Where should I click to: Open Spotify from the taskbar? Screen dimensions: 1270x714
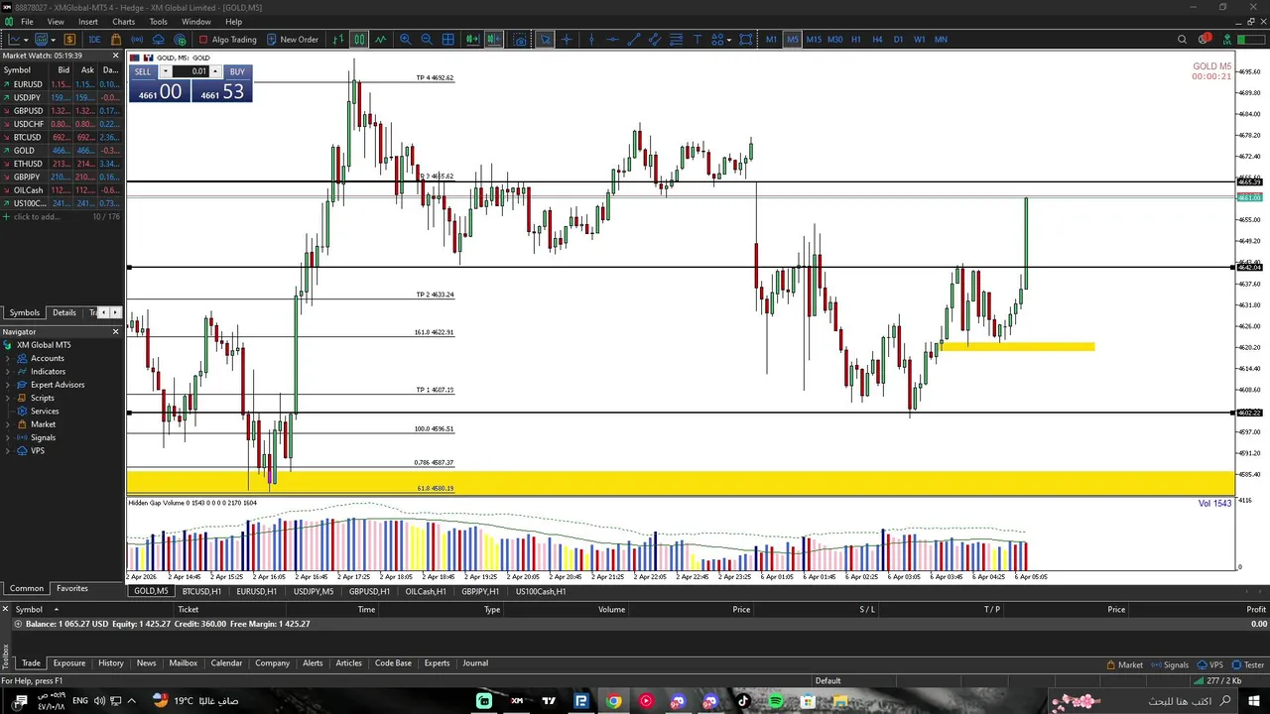click(x=776, y=701)
